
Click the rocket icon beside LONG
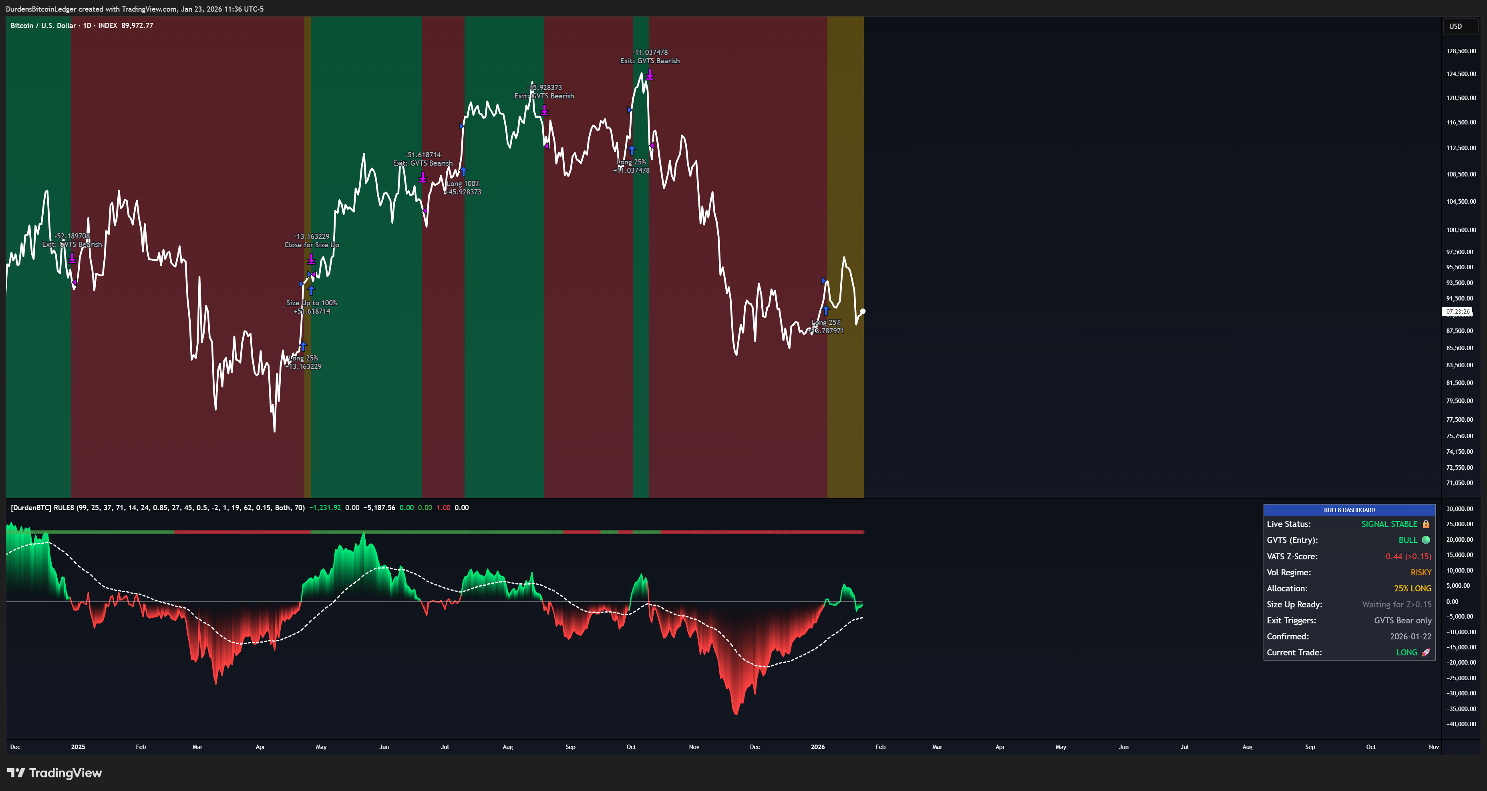(1426, 653)
